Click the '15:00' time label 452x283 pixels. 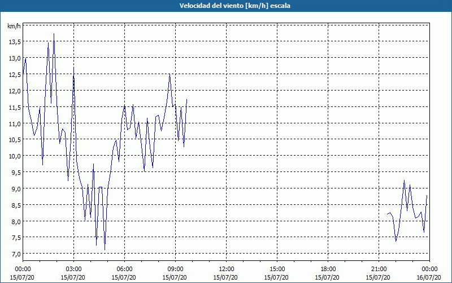pos(277,269)
